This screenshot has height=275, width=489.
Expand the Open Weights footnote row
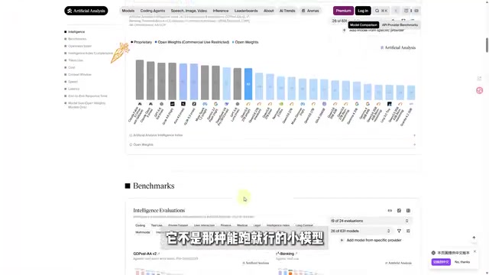(x=272, y=144)
